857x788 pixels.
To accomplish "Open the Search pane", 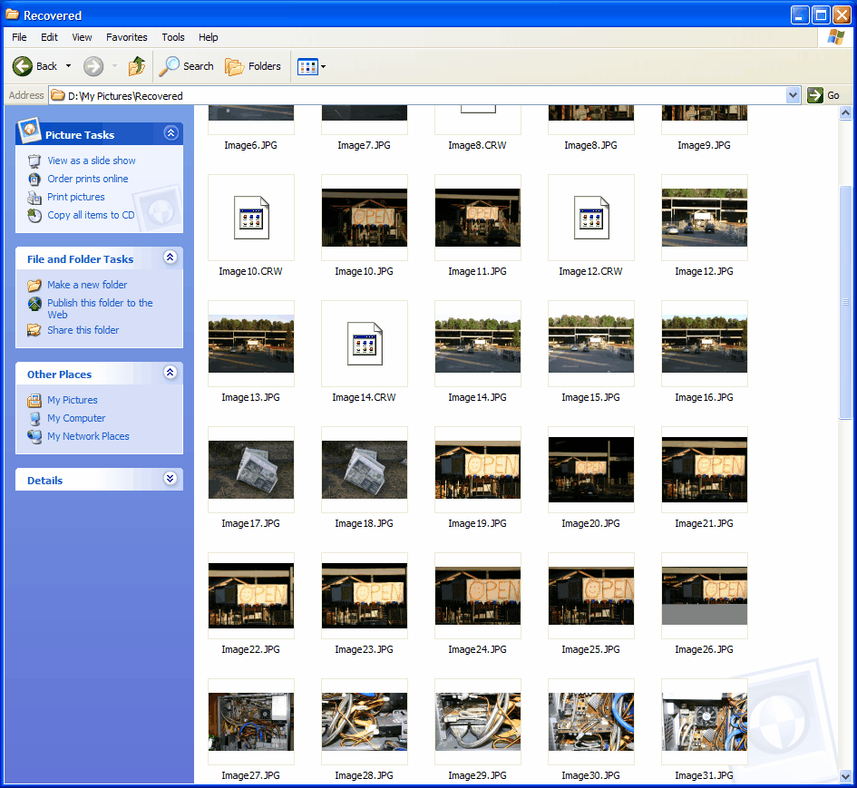I will coord(186,66).
